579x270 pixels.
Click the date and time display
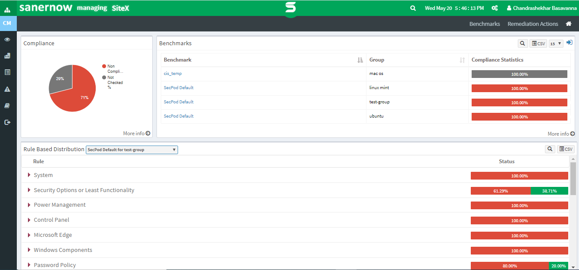[x=454, y=8]
